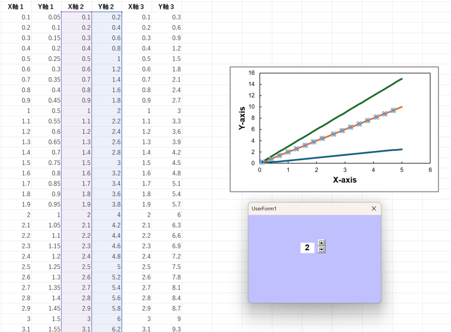Click the text box showing 2
Image resolution: width=451 pixels, height=332 pixels.
point(307,248)
